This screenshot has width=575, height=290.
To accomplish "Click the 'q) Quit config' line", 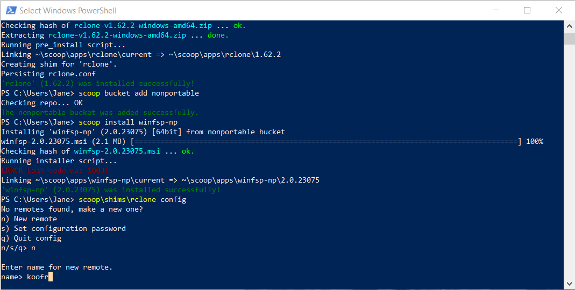I will pyautogui.click(x=31, y=238).
